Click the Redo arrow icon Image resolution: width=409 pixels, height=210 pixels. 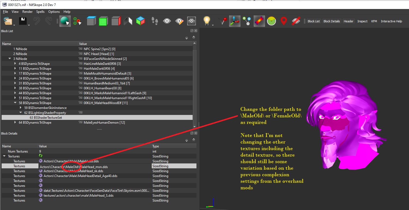coord(49,21)
